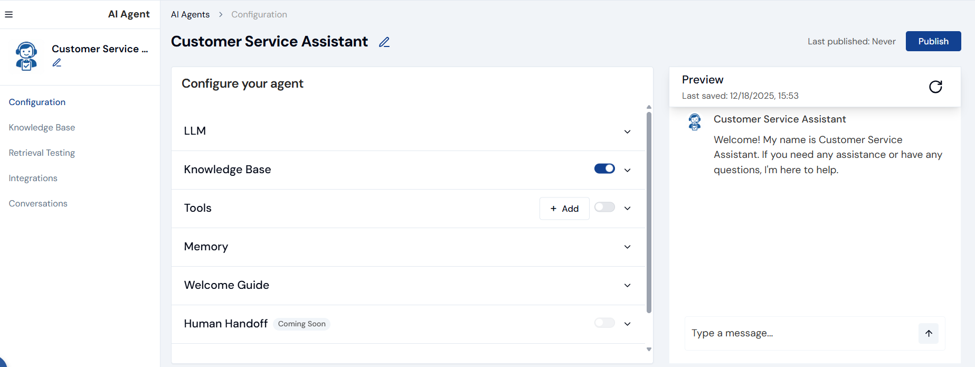Image resolution: width=975 pixels, height=367 pixels.
Task: Click the configuration panel scrollbar
Action: 649,211
